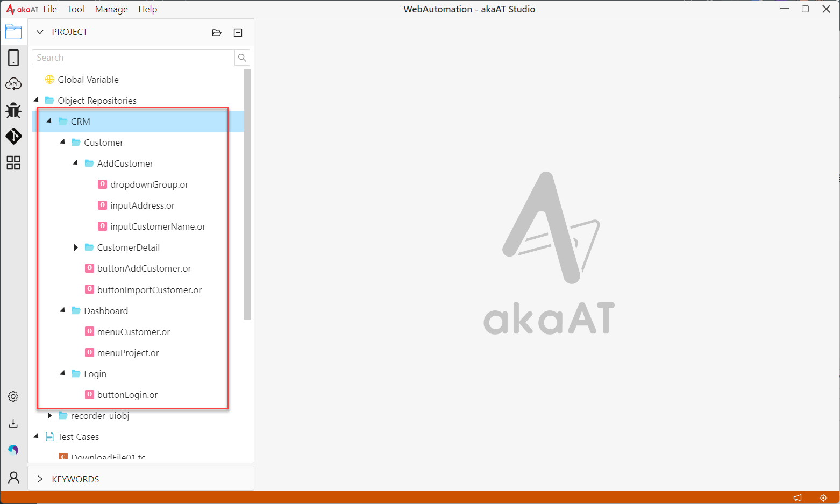Collapse the CRM folder arrow
Image resolution: width=840 pixels, height=504 pixels.
(x=49, y=120)
